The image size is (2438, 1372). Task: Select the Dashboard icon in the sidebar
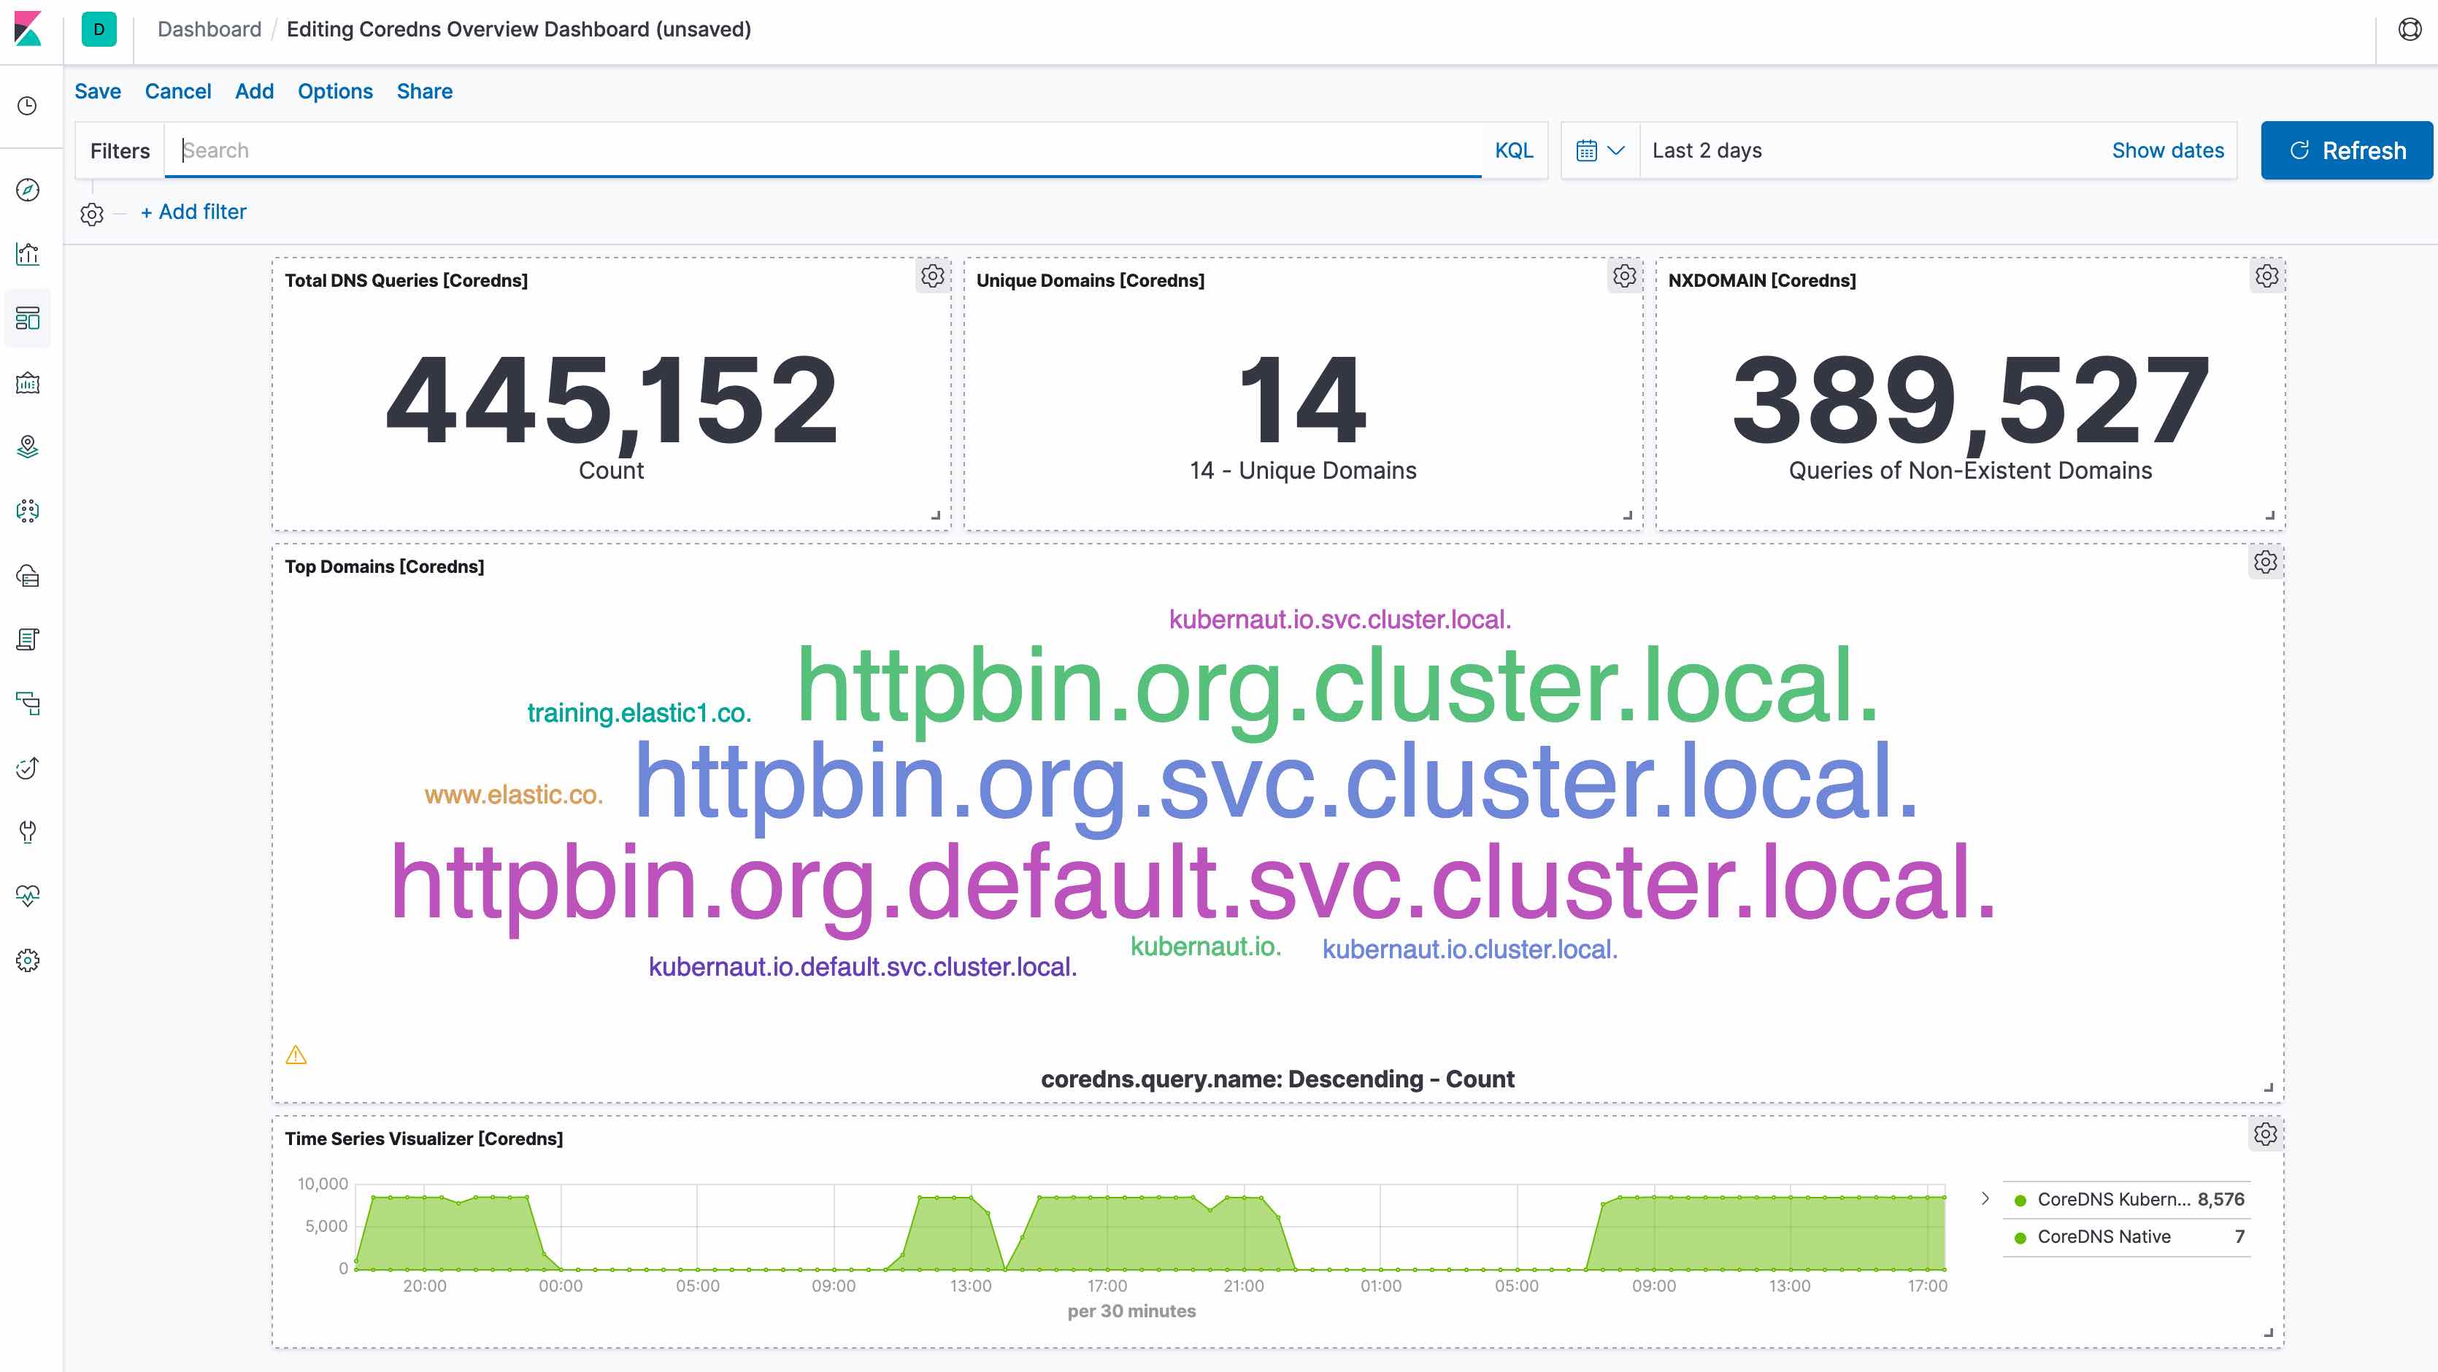28,318
